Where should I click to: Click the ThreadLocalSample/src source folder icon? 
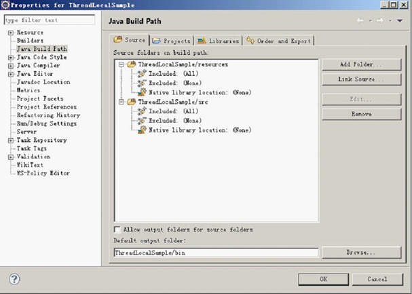pos(132,102)
